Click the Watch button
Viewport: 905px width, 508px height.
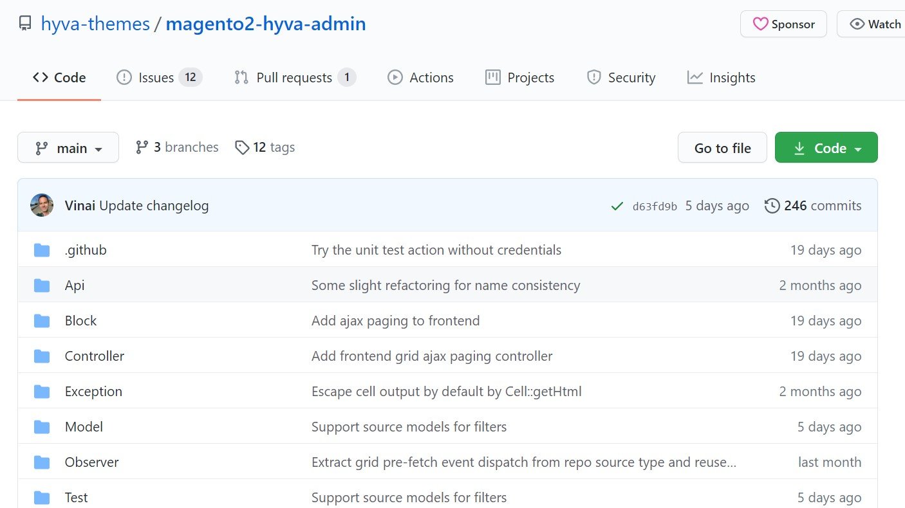click(872, 24)
